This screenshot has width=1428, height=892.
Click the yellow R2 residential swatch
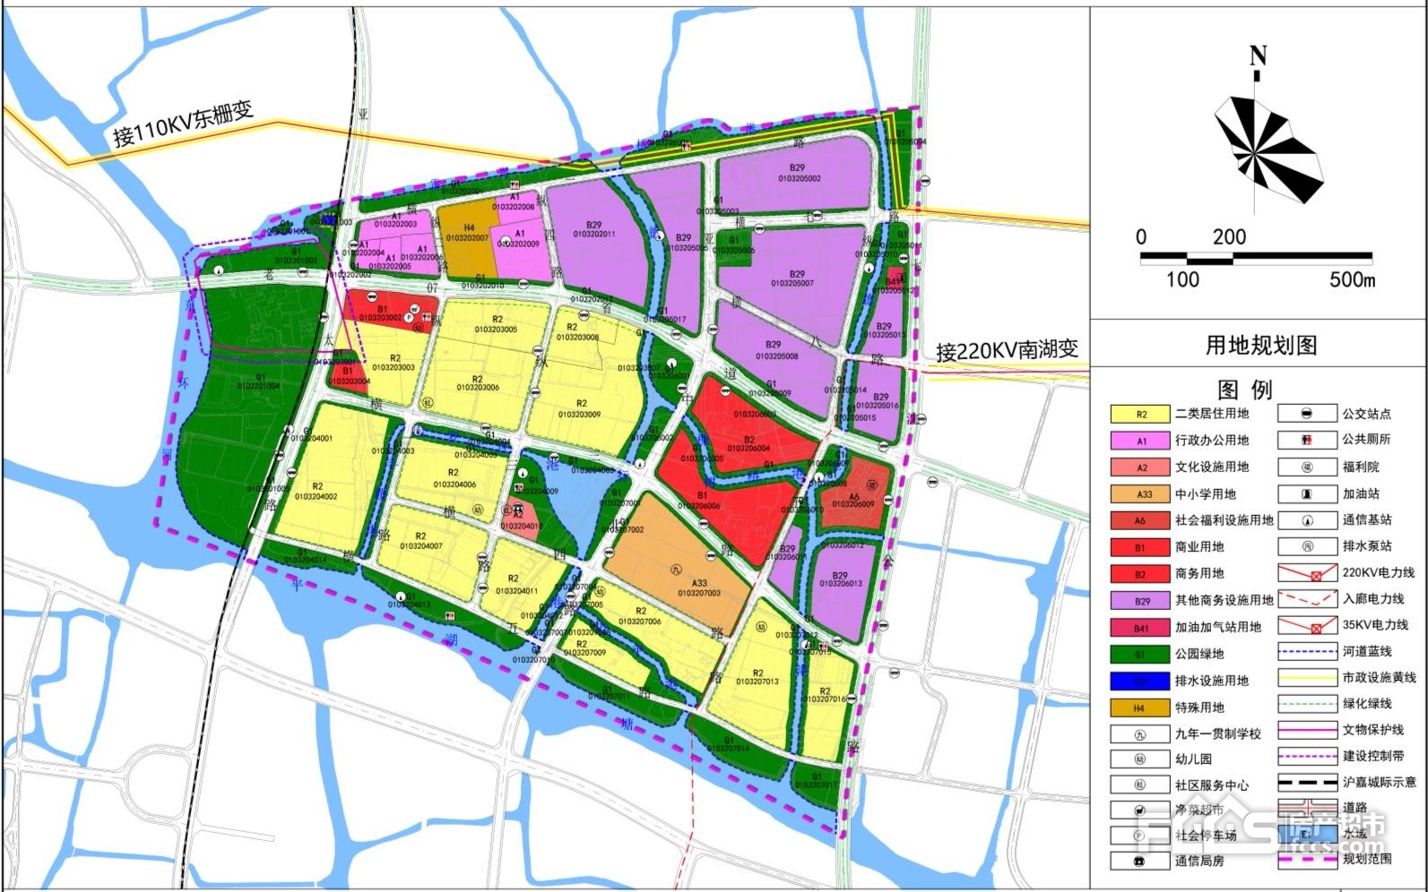coord(1140,414)
